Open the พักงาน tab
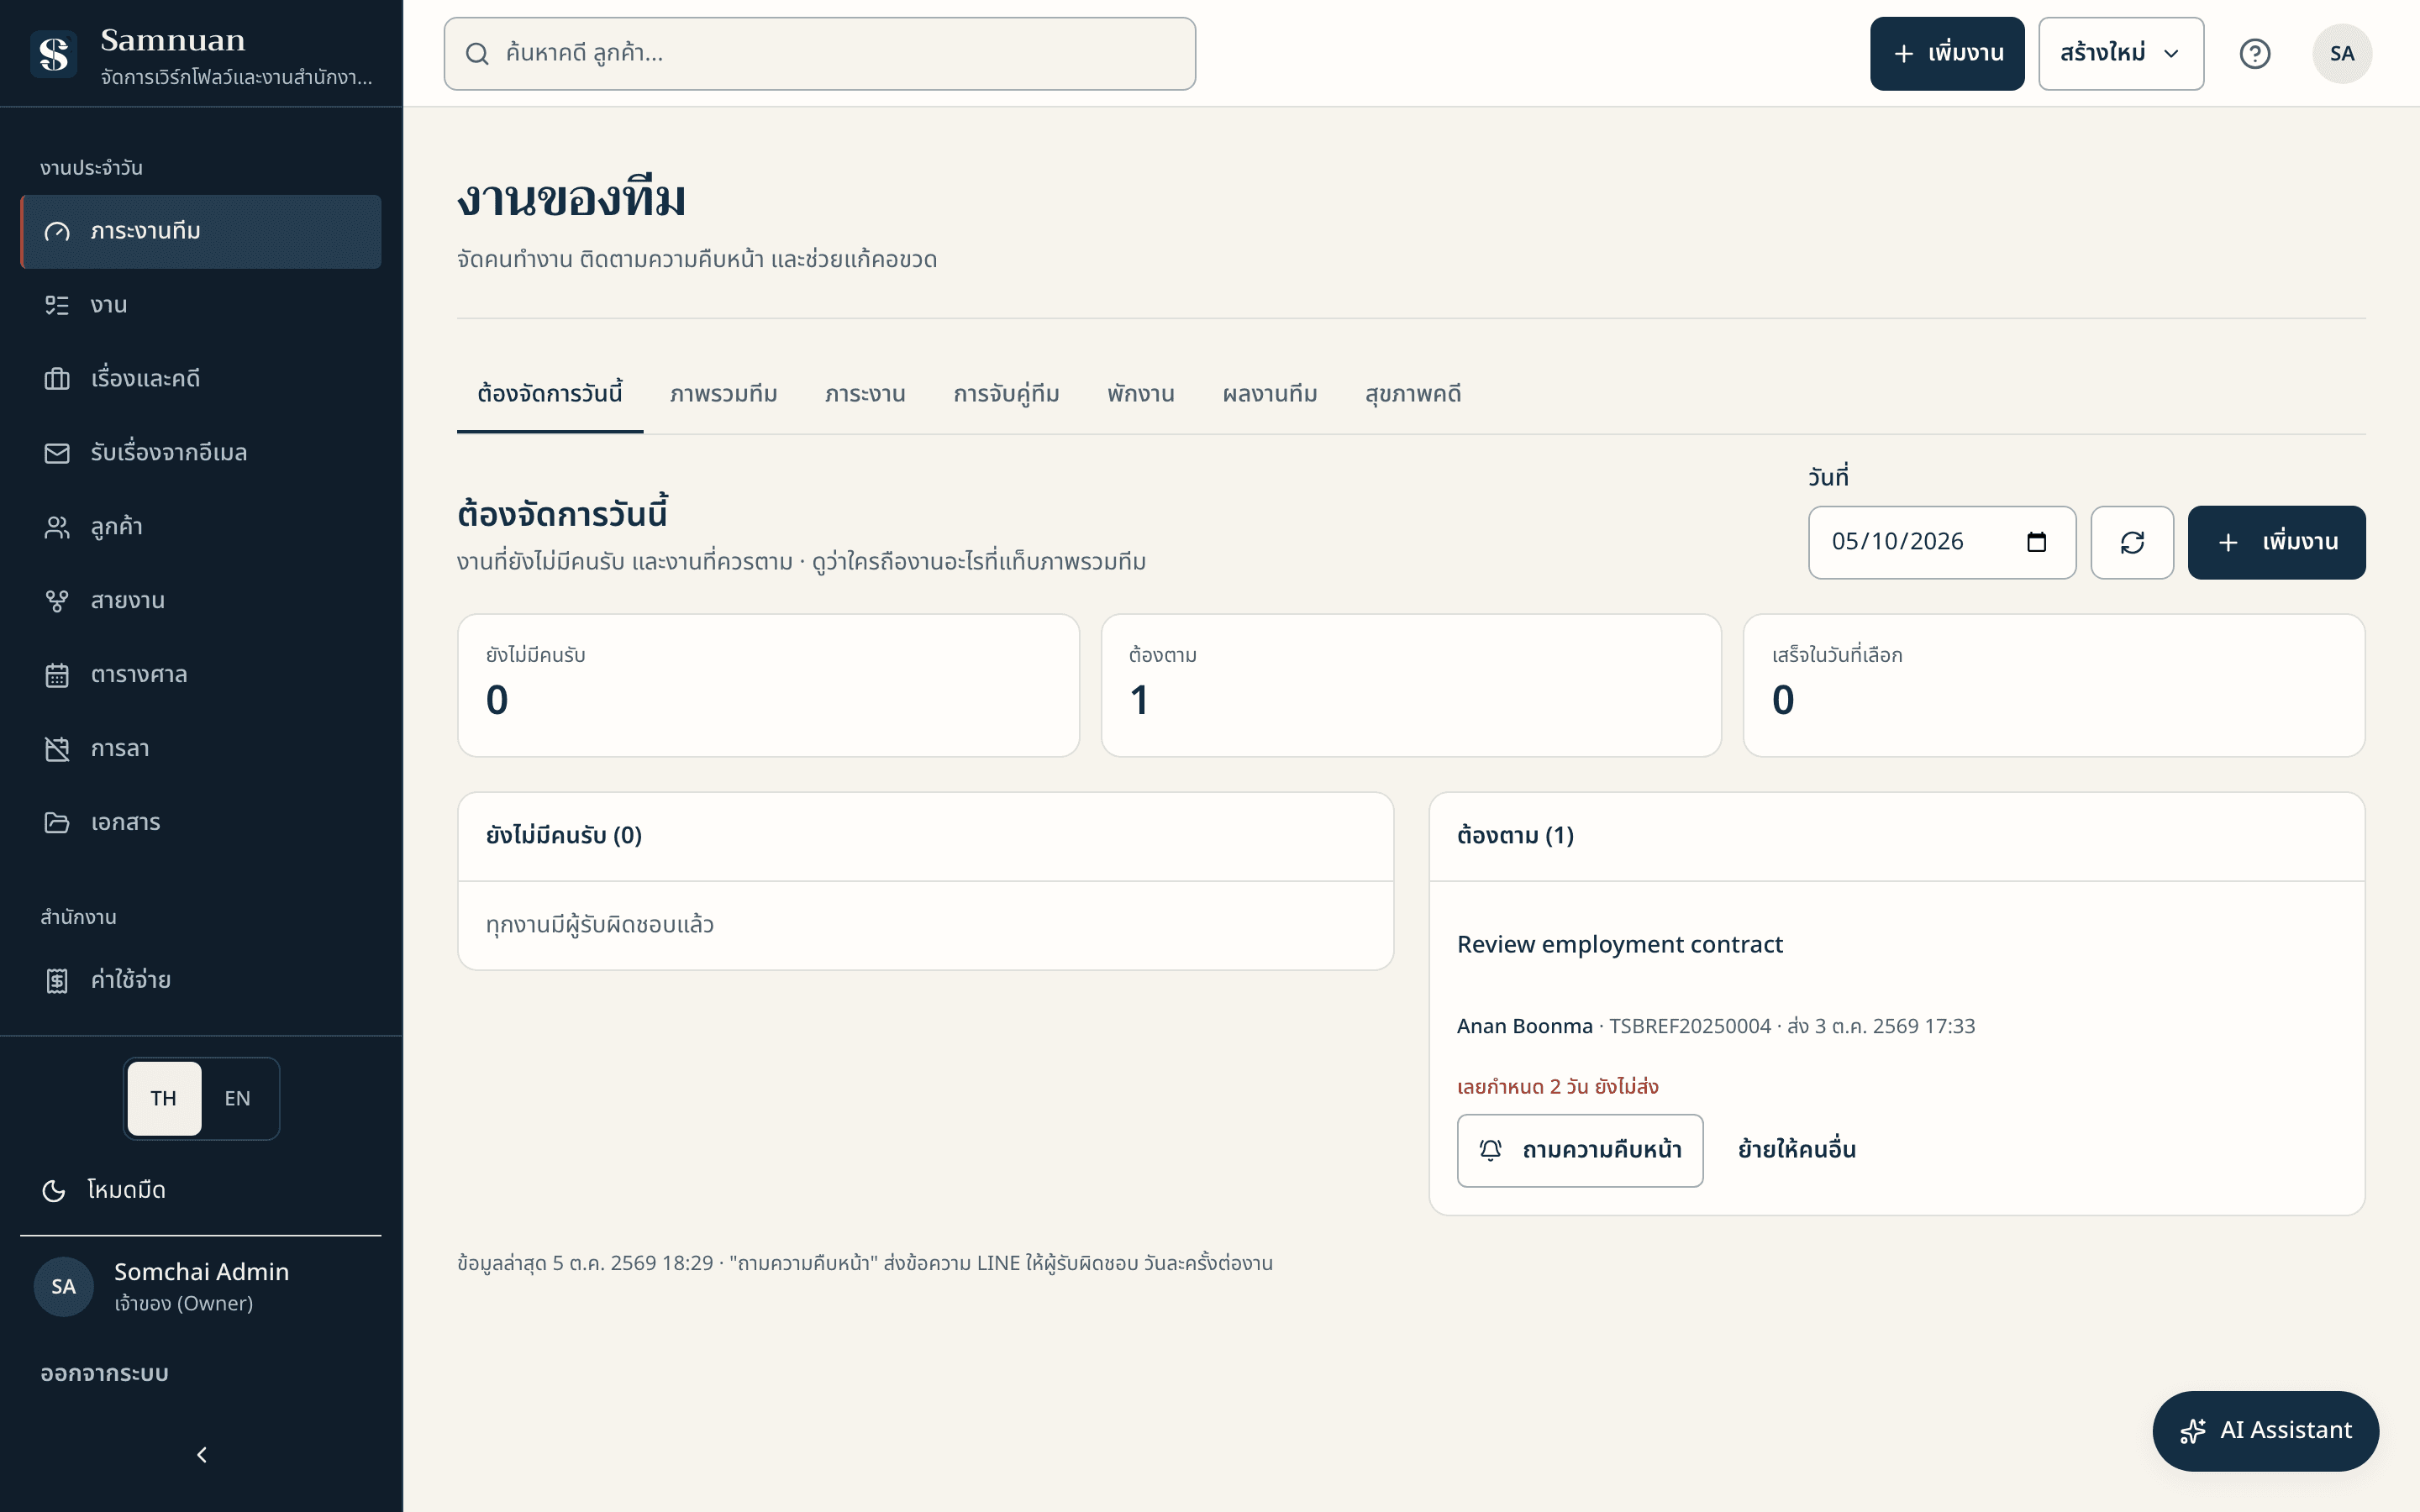The image size is (2420, 1512). coord(1141,395)
